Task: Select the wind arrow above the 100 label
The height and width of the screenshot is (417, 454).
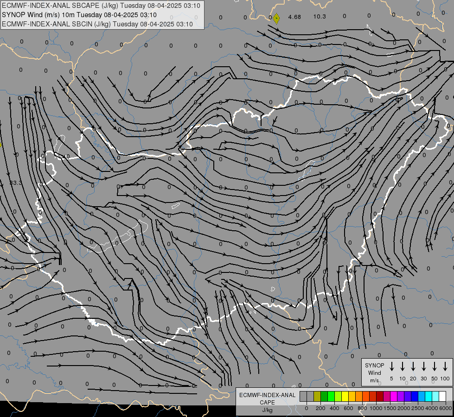Action: coord(445,366)
